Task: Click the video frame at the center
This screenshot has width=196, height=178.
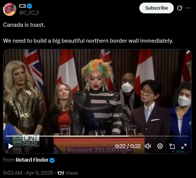Action: pyautogui.click(x=97, y=101)
